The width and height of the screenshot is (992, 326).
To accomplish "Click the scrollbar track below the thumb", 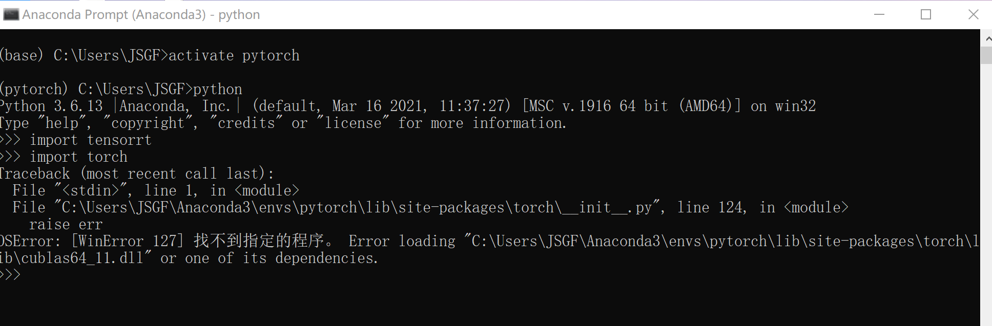I will pos(986,205).
